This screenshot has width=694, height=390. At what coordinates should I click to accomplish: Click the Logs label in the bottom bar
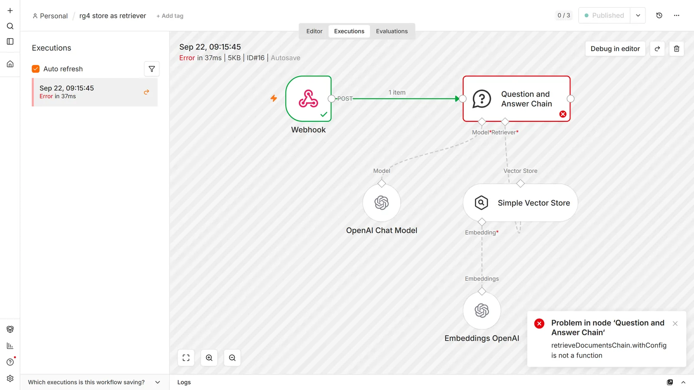click(x=184, y=382)
